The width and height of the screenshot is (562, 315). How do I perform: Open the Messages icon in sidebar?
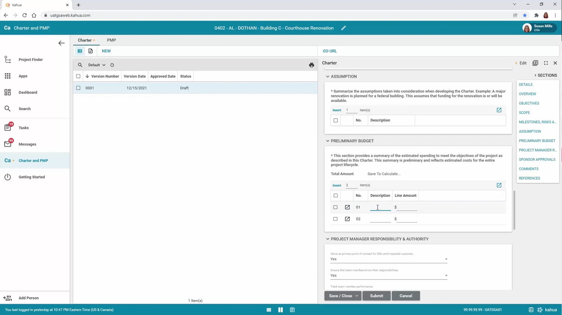[8, 144]
